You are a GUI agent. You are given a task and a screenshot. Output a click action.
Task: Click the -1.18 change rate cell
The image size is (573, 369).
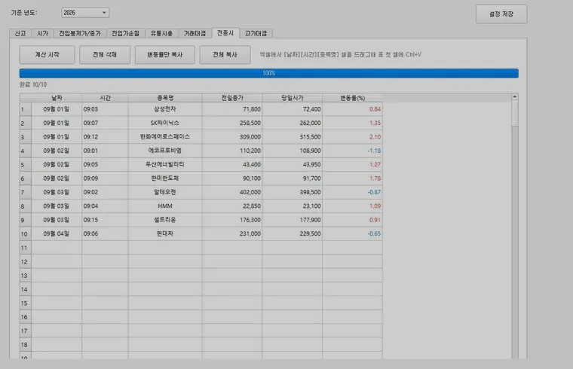(352, 151)
